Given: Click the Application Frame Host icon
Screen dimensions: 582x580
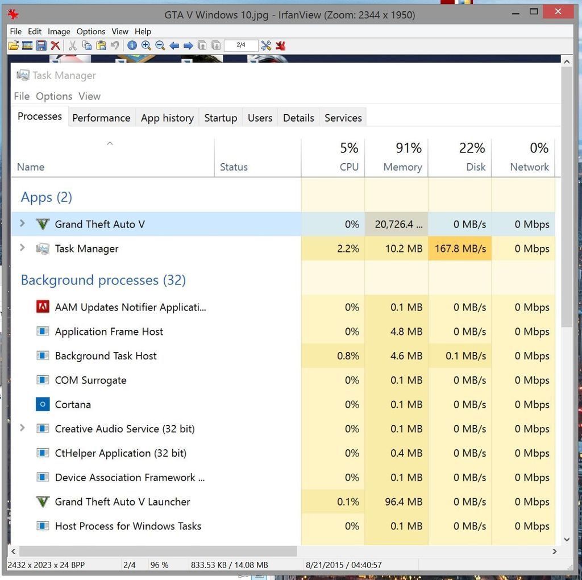Looking at the screenshot, I should (x=43, y=331).
